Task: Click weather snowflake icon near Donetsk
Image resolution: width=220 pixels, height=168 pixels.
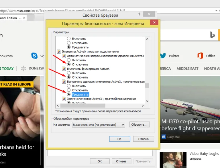Action: point(23,69)
